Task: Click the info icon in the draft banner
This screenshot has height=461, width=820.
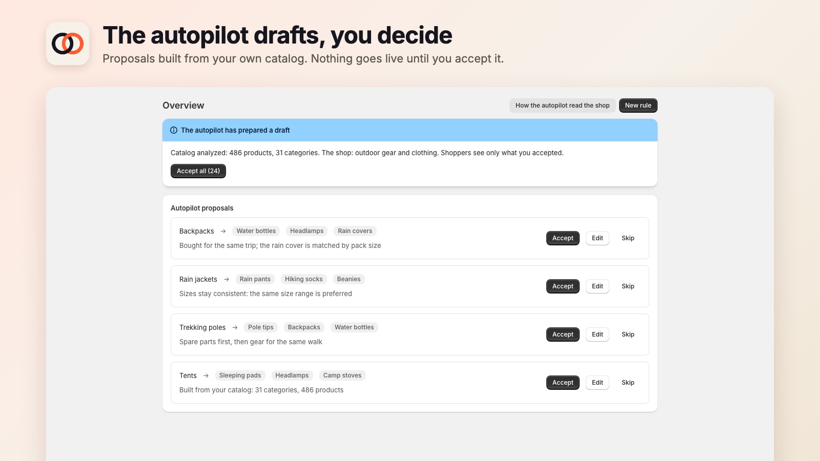Action: tap(174, 130)
